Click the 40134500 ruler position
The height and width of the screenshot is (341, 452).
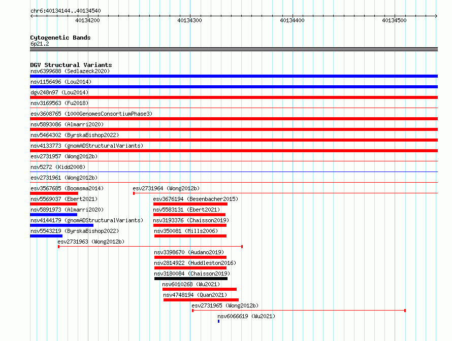tap(394, 20)
